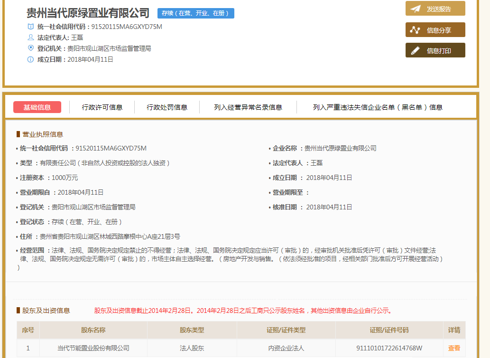
Task: Open the 行政处罚信息 tab
Action: point(166,107)
